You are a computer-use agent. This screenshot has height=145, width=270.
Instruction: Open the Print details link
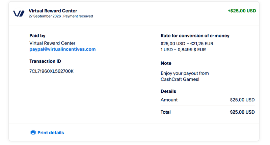[x=51, y=133]
